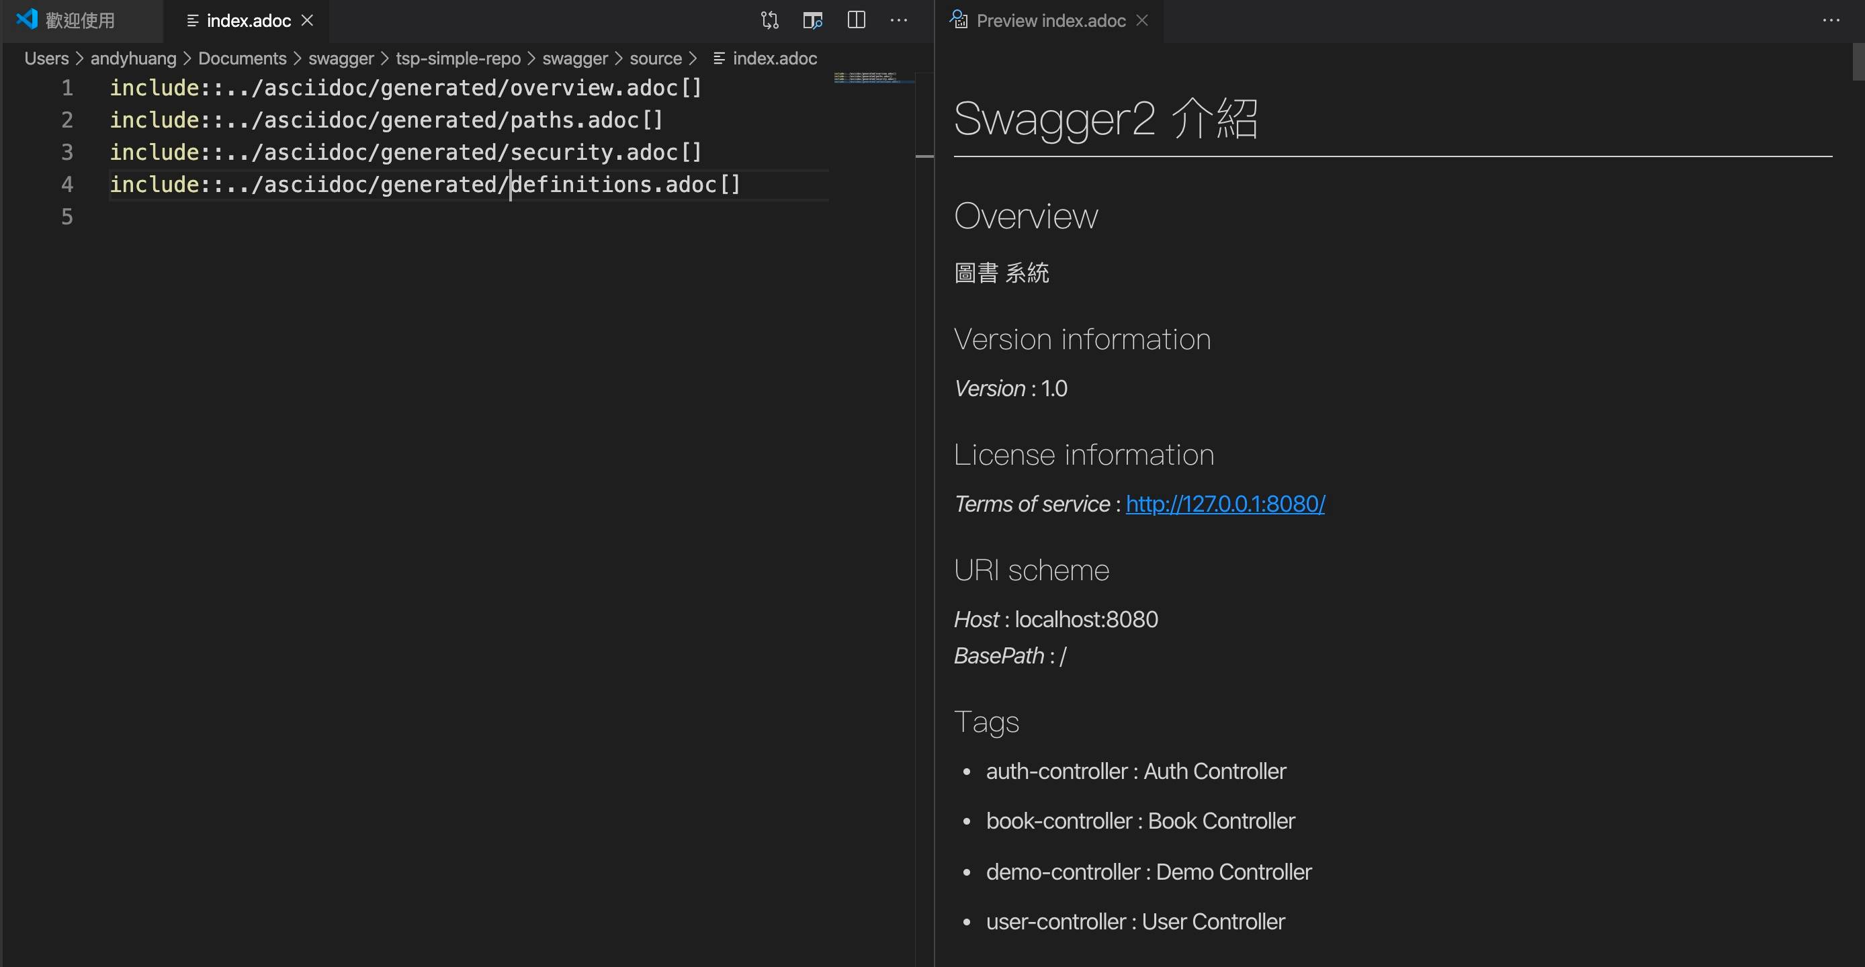Click the Overview heading in preview

(x=1026, y=216)
